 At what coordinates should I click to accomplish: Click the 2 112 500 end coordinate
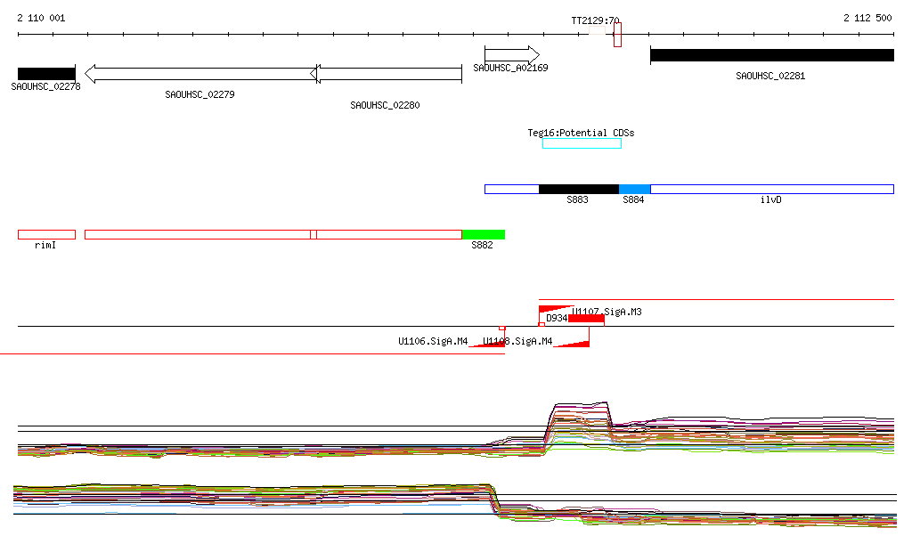(867, 18)
